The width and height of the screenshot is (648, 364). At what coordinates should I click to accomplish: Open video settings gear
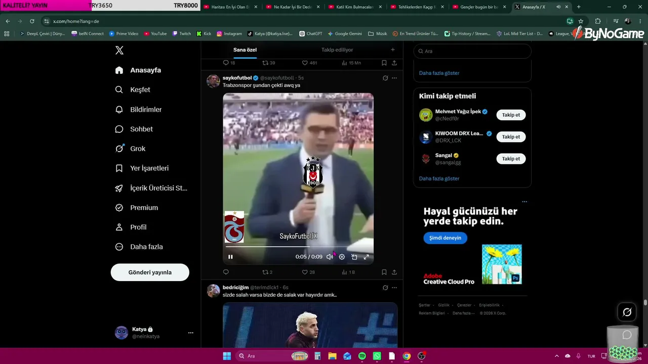tap(342, 257)
